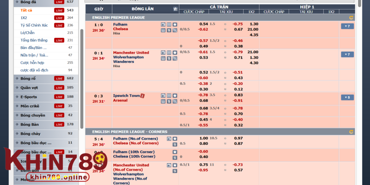Bet over 3.5 odds 0.83 for Ipswich match
This screenshot has width=370, height=185.
238,95
